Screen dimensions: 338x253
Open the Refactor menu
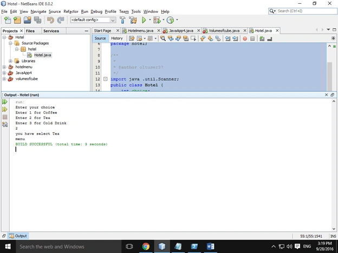click(x=71, y=11)
